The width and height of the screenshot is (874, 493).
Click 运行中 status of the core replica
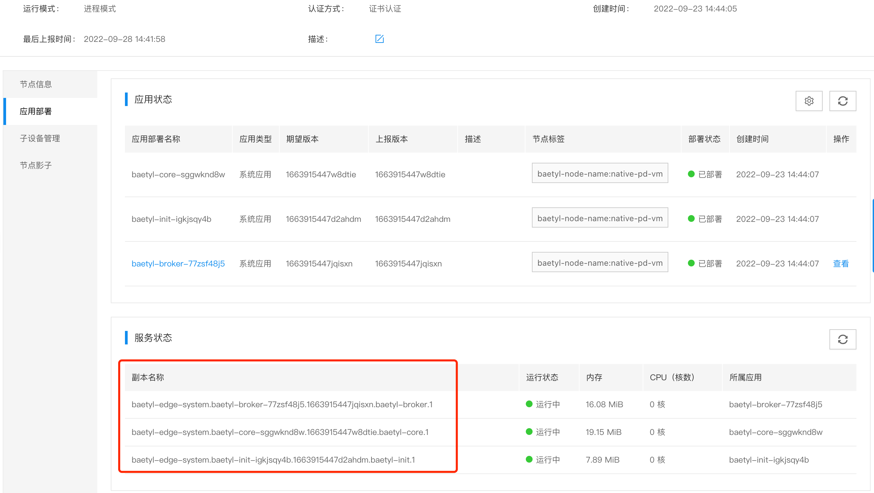point(543,433)
